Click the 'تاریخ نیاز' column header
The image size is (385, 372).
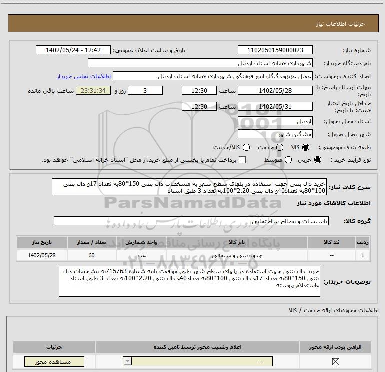point(42,242)
